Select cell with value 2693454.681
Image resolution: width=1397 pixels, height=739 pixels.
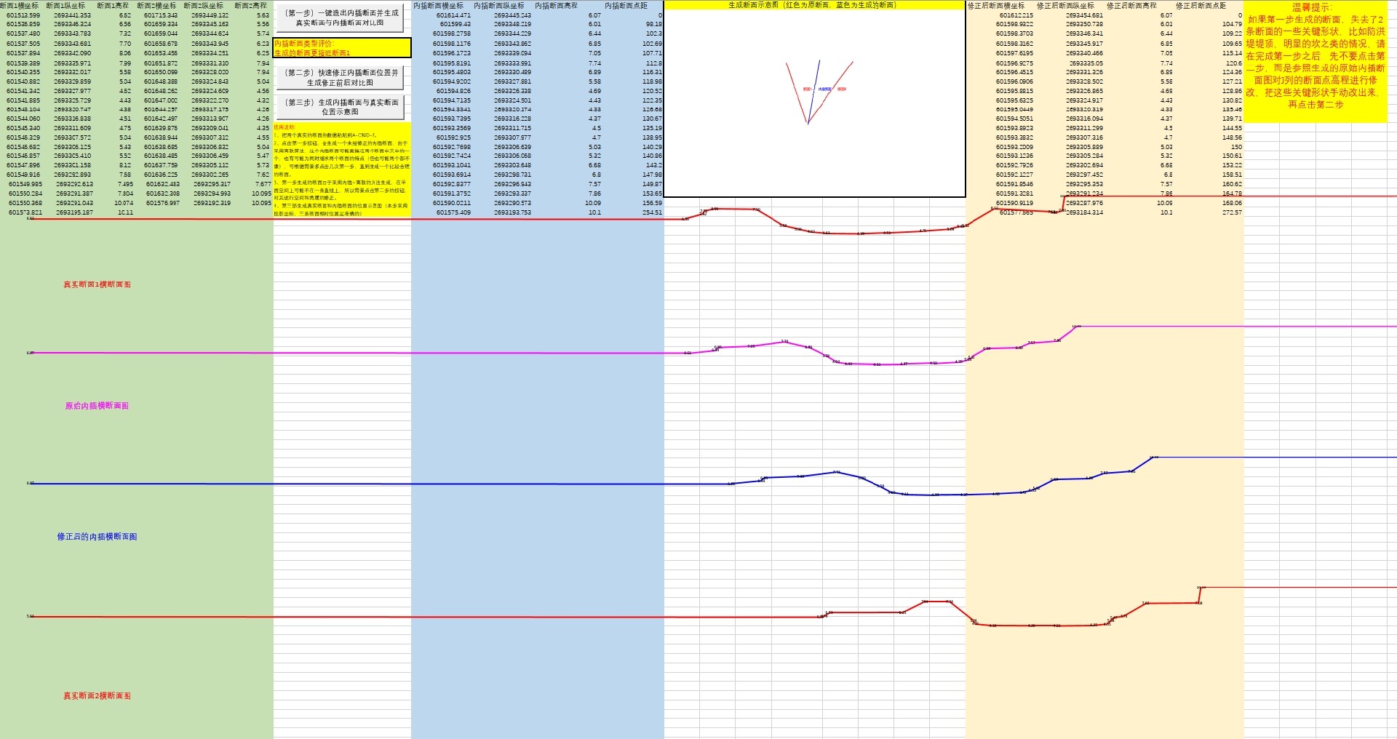point(1084,15)
